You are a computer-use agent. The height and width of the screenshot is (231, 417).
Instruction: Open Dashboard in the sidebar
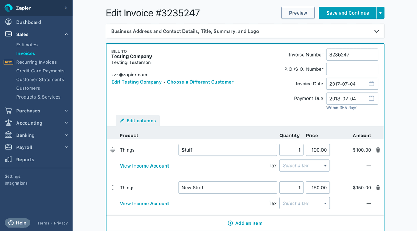(x=28, y=22)
